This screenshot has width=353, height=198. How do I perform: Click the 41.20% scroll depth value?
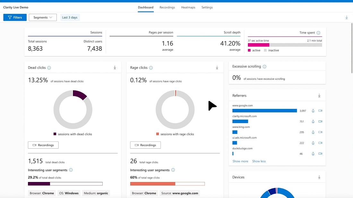click(230, 43)
